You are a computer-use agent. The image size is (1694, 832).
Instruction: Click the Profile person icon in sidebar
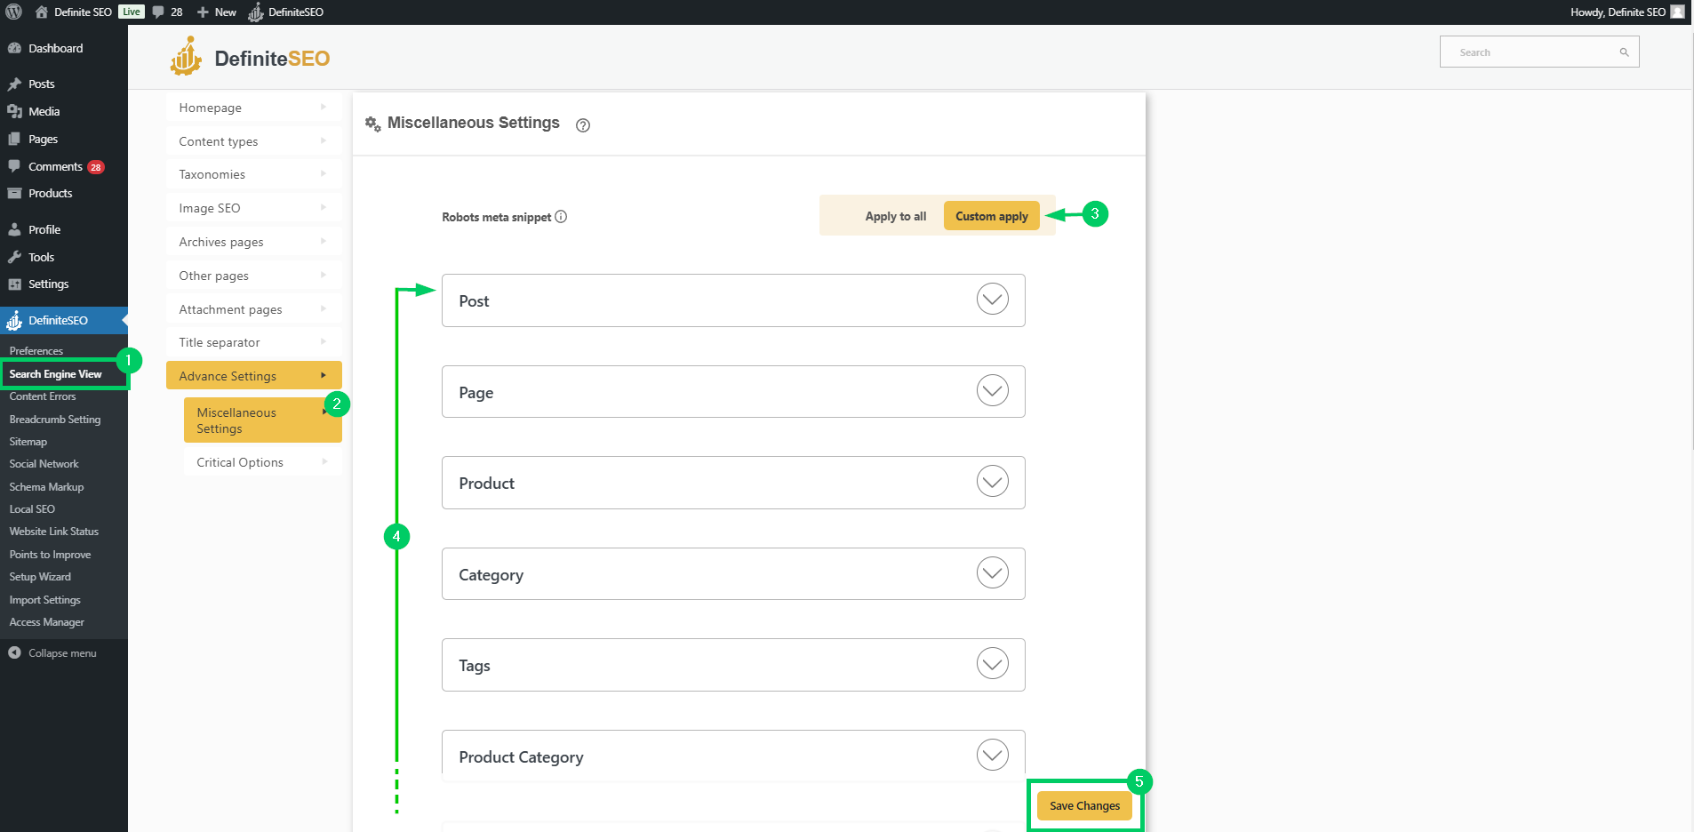[x=14, y=229]
